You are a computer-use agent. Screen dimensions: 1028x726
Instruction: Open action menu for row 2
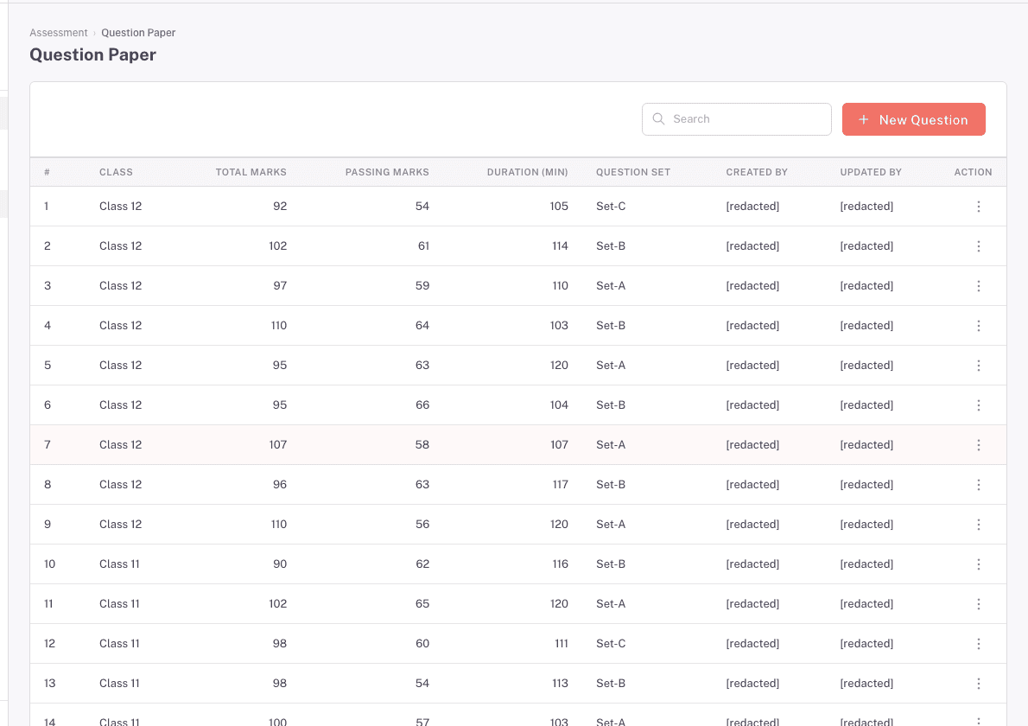click(978, 246)
